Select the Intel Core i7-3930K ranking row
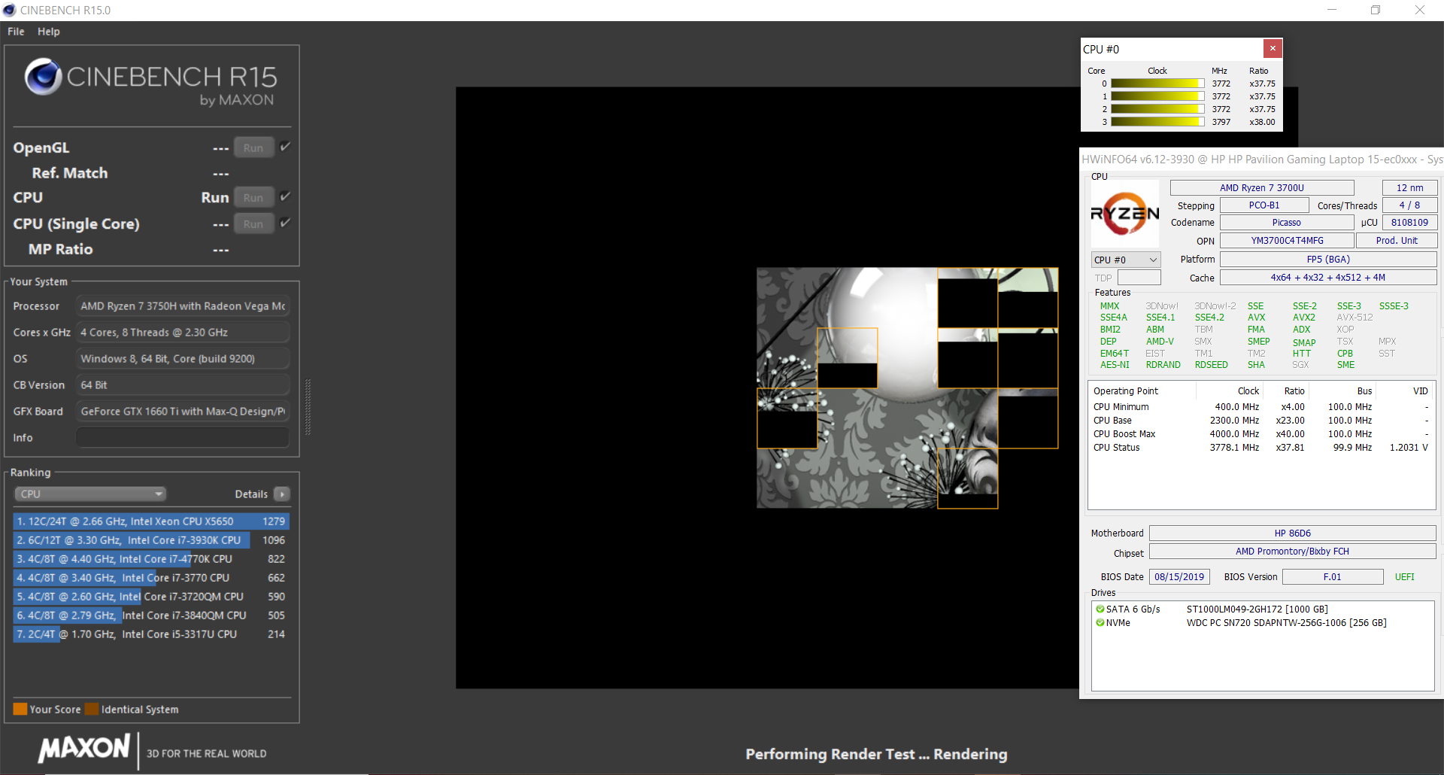The width and height of the screenshot is (1444, 775). [151, 540]
